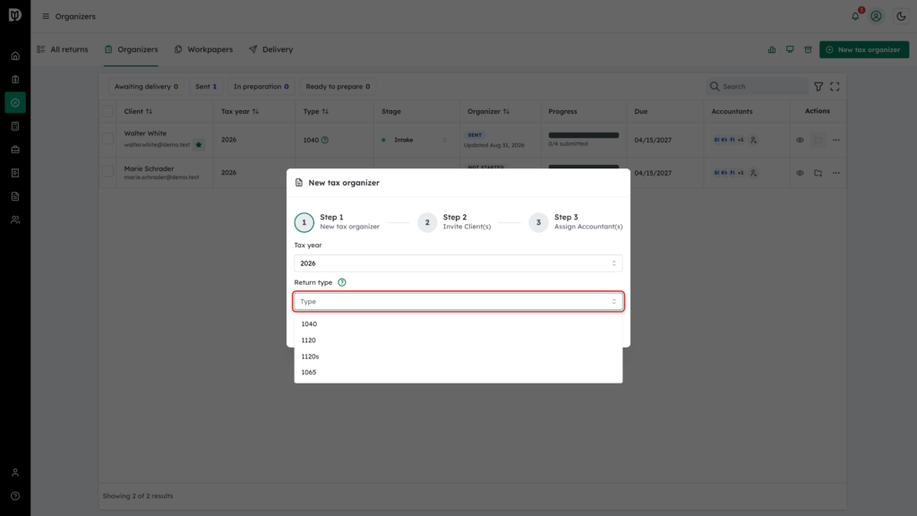Open the archive box icon

point(809,50)
